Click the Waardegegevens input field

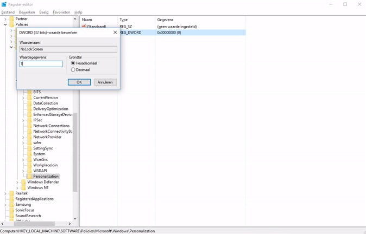(x=41, y=64)
